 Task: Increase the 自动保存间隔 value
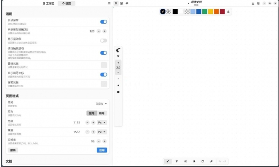(x=105, y=31)
